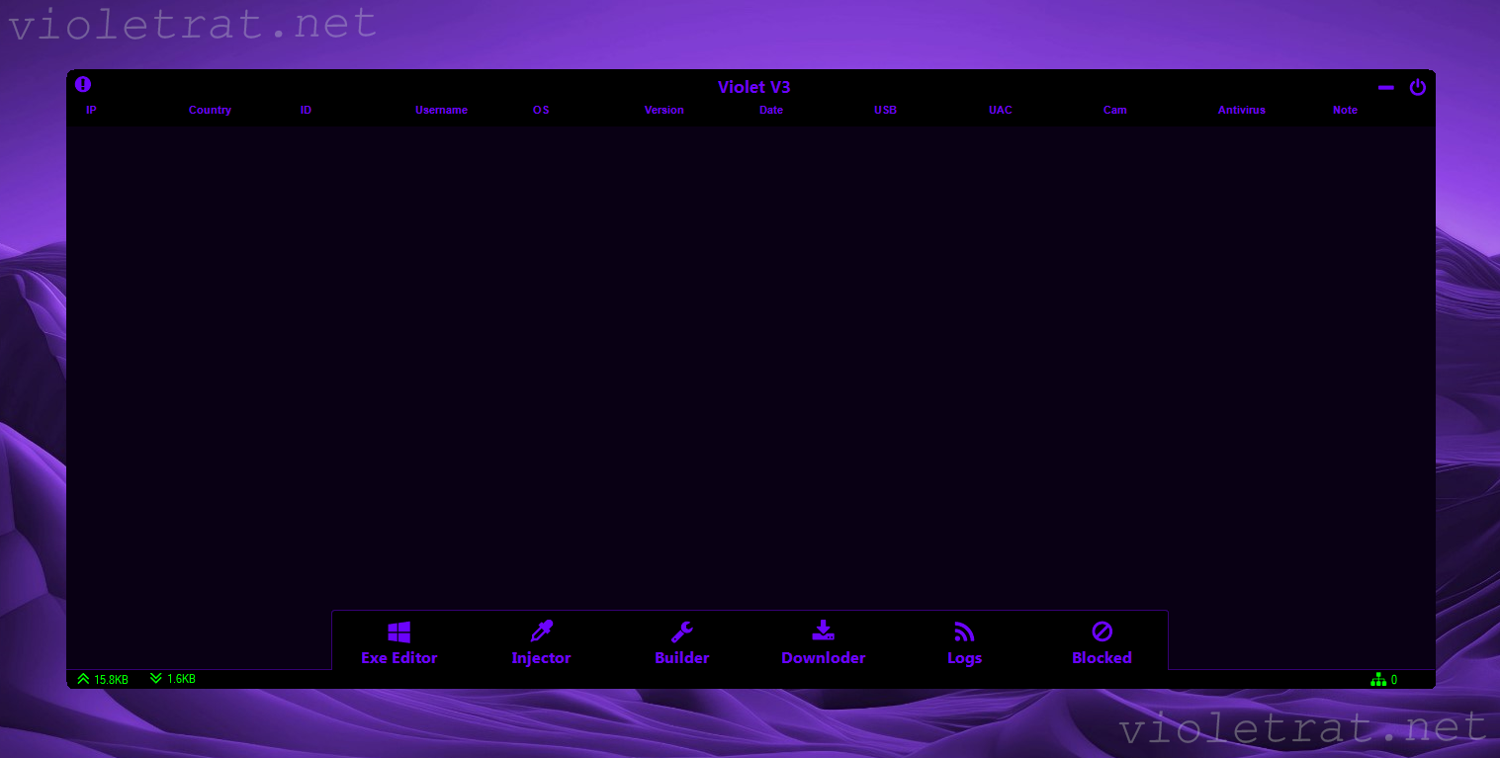Viewport: 1500px width, 758px height.
Task: Click the OS column header
Action: (x=541, y=111)
